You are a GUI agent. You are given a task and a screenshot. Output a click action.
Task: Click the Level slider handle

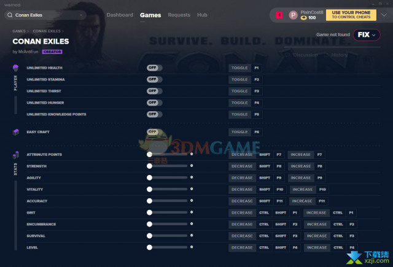150,247
